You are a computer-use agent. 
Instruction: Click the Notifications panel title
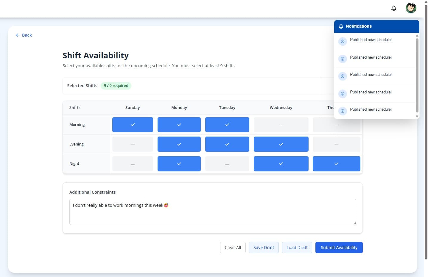pos(359,26)
